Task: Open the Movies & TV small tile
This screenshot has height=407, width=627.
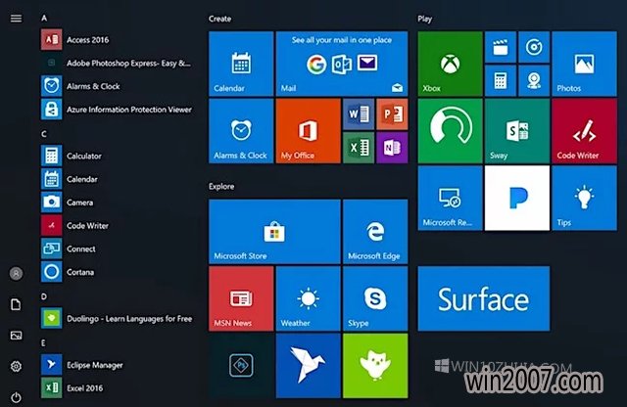Action: (501, 47)
